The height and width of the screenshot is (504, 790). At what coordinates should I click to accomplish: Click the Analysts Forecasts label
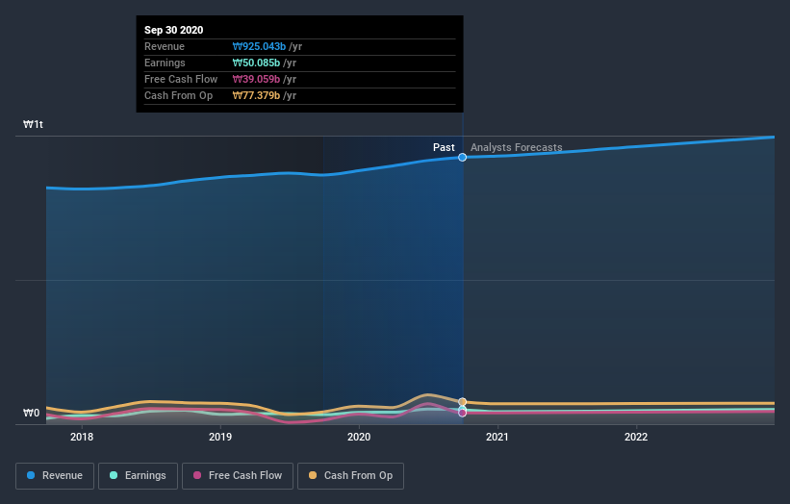tap(517, 147)
